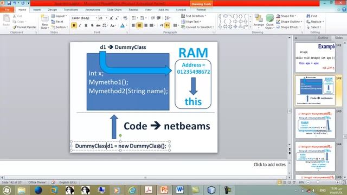
Task: Open the Shape Fill dropdown
Action: (286, 16)
